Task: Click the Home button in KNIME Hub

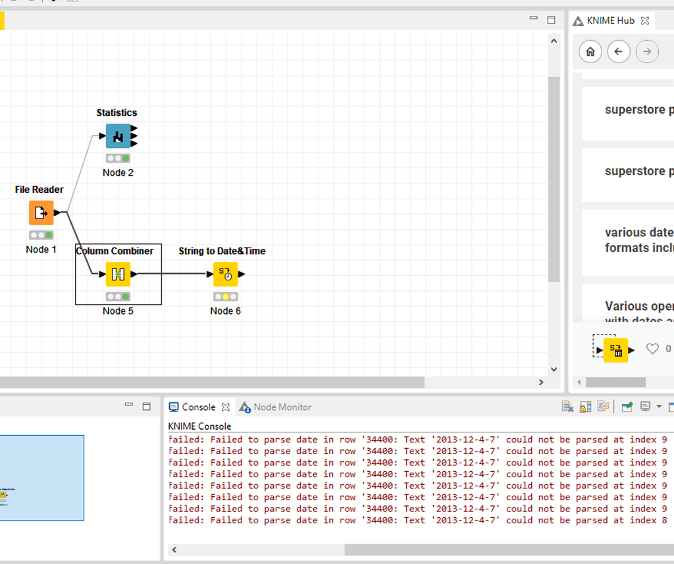Action: tap(590, 51)
